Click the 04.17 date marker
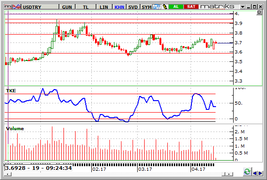The image size is (267, 180). (198, 169)
